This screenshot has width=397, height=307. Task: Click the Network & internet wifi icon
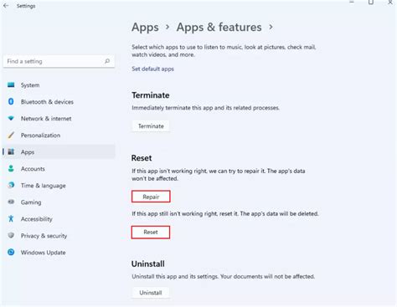11,118
